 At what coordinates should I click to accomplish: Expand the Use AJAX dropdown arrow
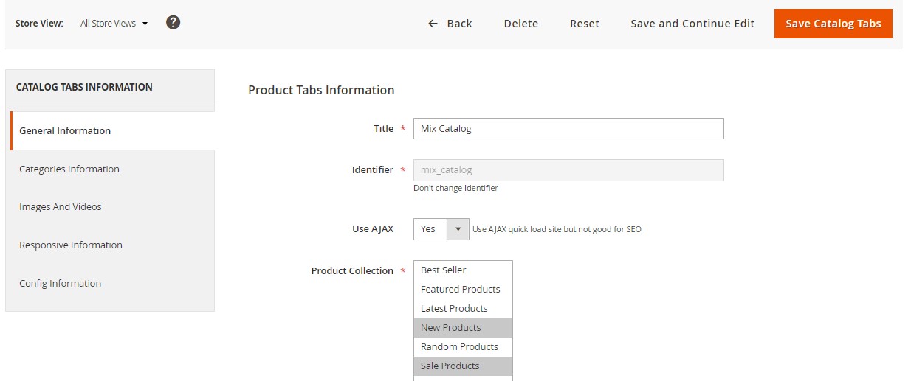(x=458, y=229)
